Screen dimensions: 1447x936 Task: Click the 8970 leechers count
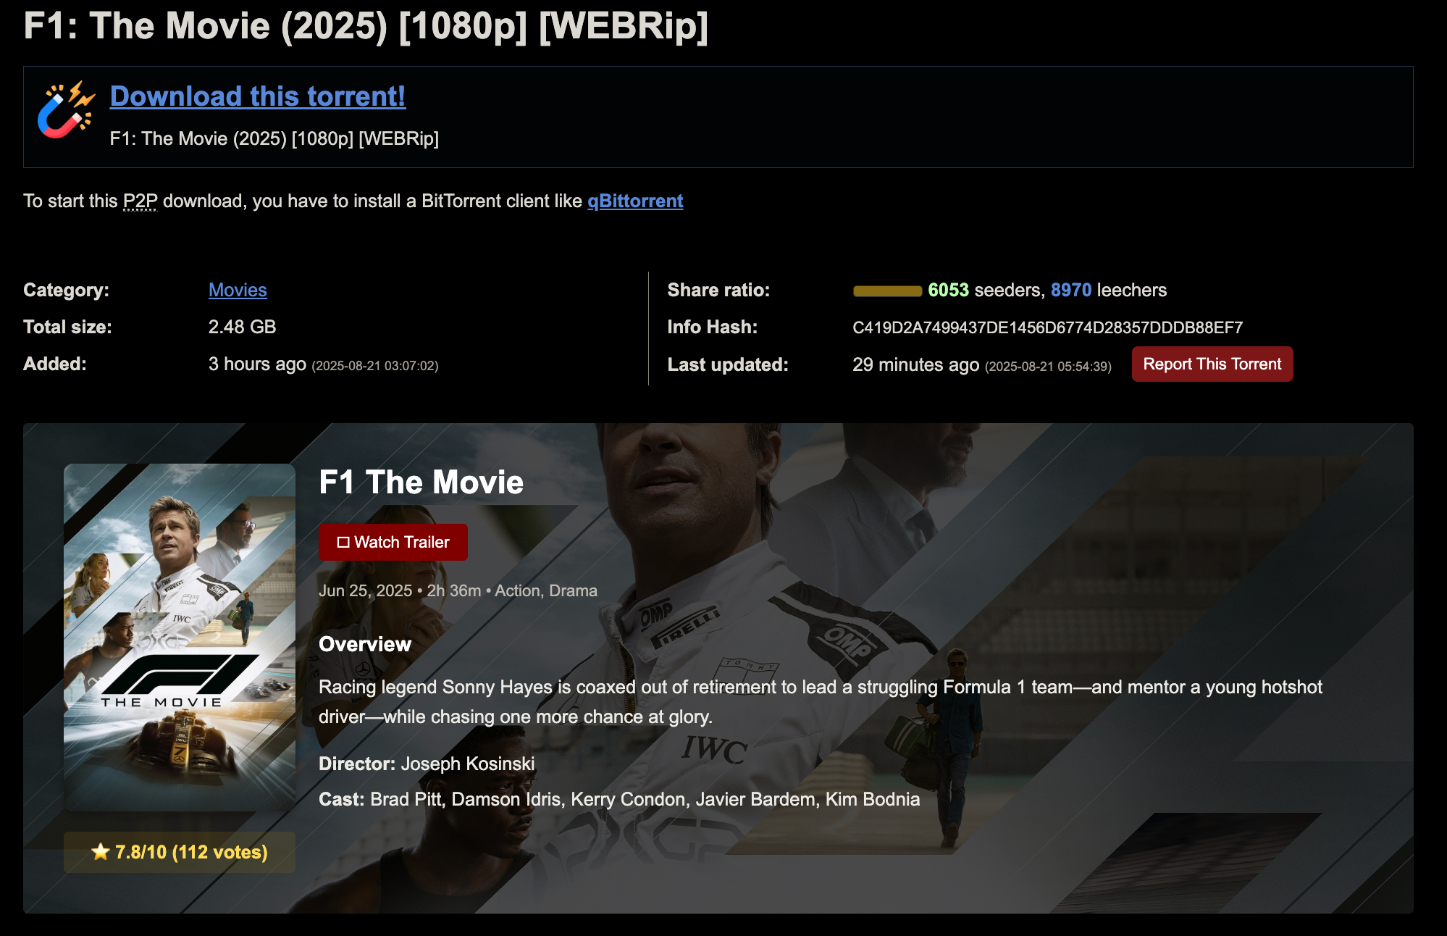pos(1071,290)
